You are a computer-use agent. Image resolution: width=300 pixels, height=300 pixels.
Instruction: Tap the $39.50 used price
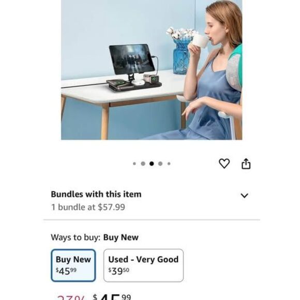click(118, 271)
